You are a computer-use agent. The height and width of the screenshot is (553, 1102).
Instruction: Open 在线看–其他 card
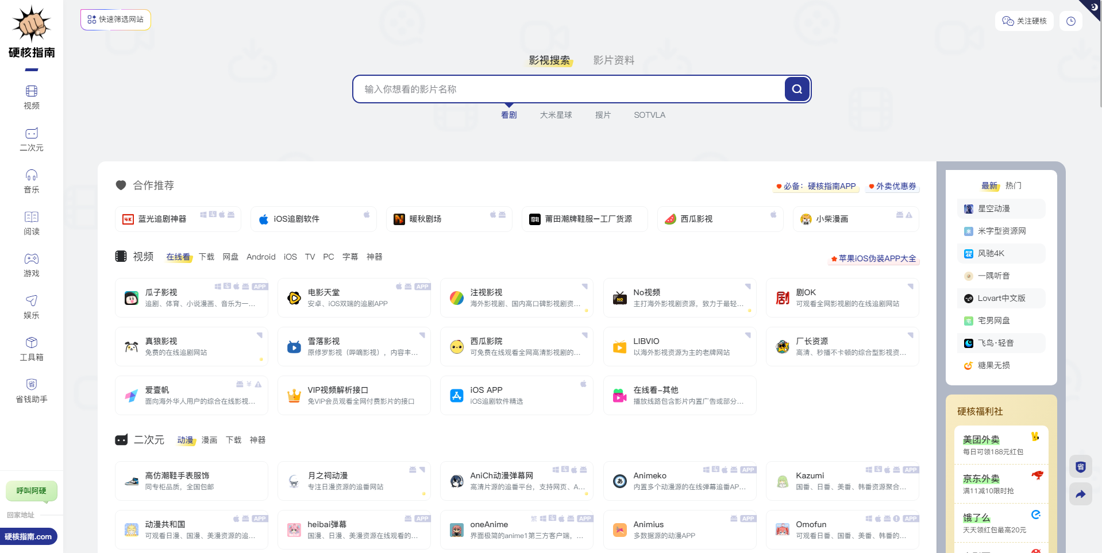coord(680,395)
